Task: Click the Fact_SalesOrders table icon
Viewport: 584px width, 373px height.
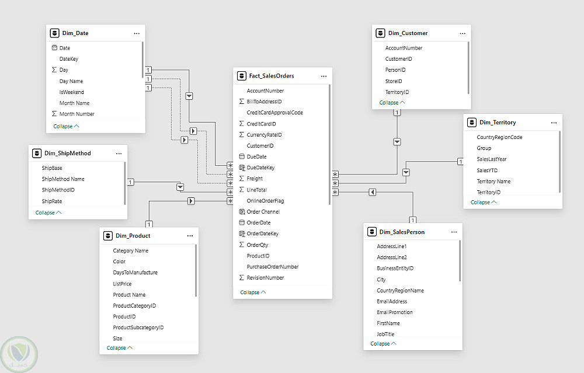Action: click(x=241, y=76)
